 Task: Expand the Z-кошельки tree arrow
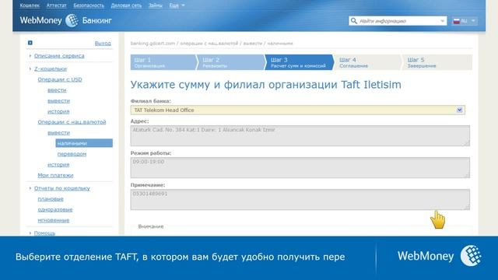tap(30, 68)
